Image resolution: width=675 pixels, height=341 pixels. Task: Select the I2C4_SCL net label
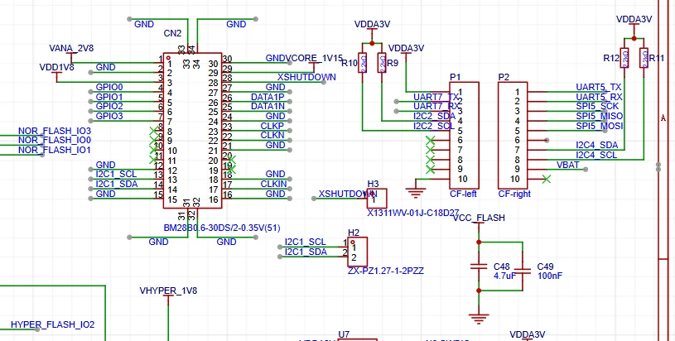pyautogui.click(x=596, y=155)
